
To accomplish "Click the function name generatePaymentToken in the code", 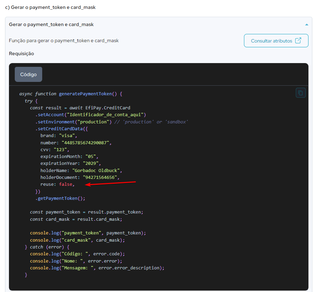I will tap(85, 94).
